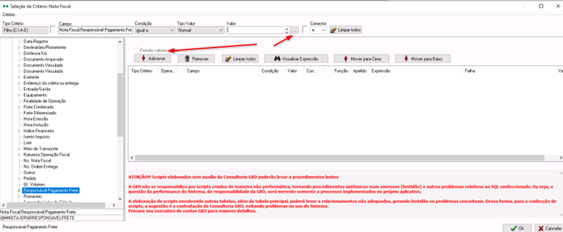
Task: Click the Adicionar button
Action: pos(153,58)
